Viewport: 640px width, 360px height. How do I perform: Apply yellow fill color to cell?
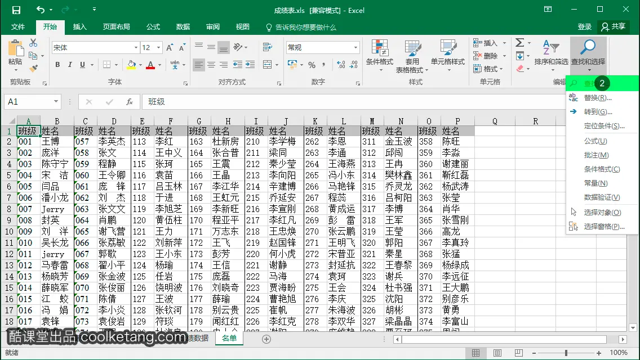[x=131, y=65]
